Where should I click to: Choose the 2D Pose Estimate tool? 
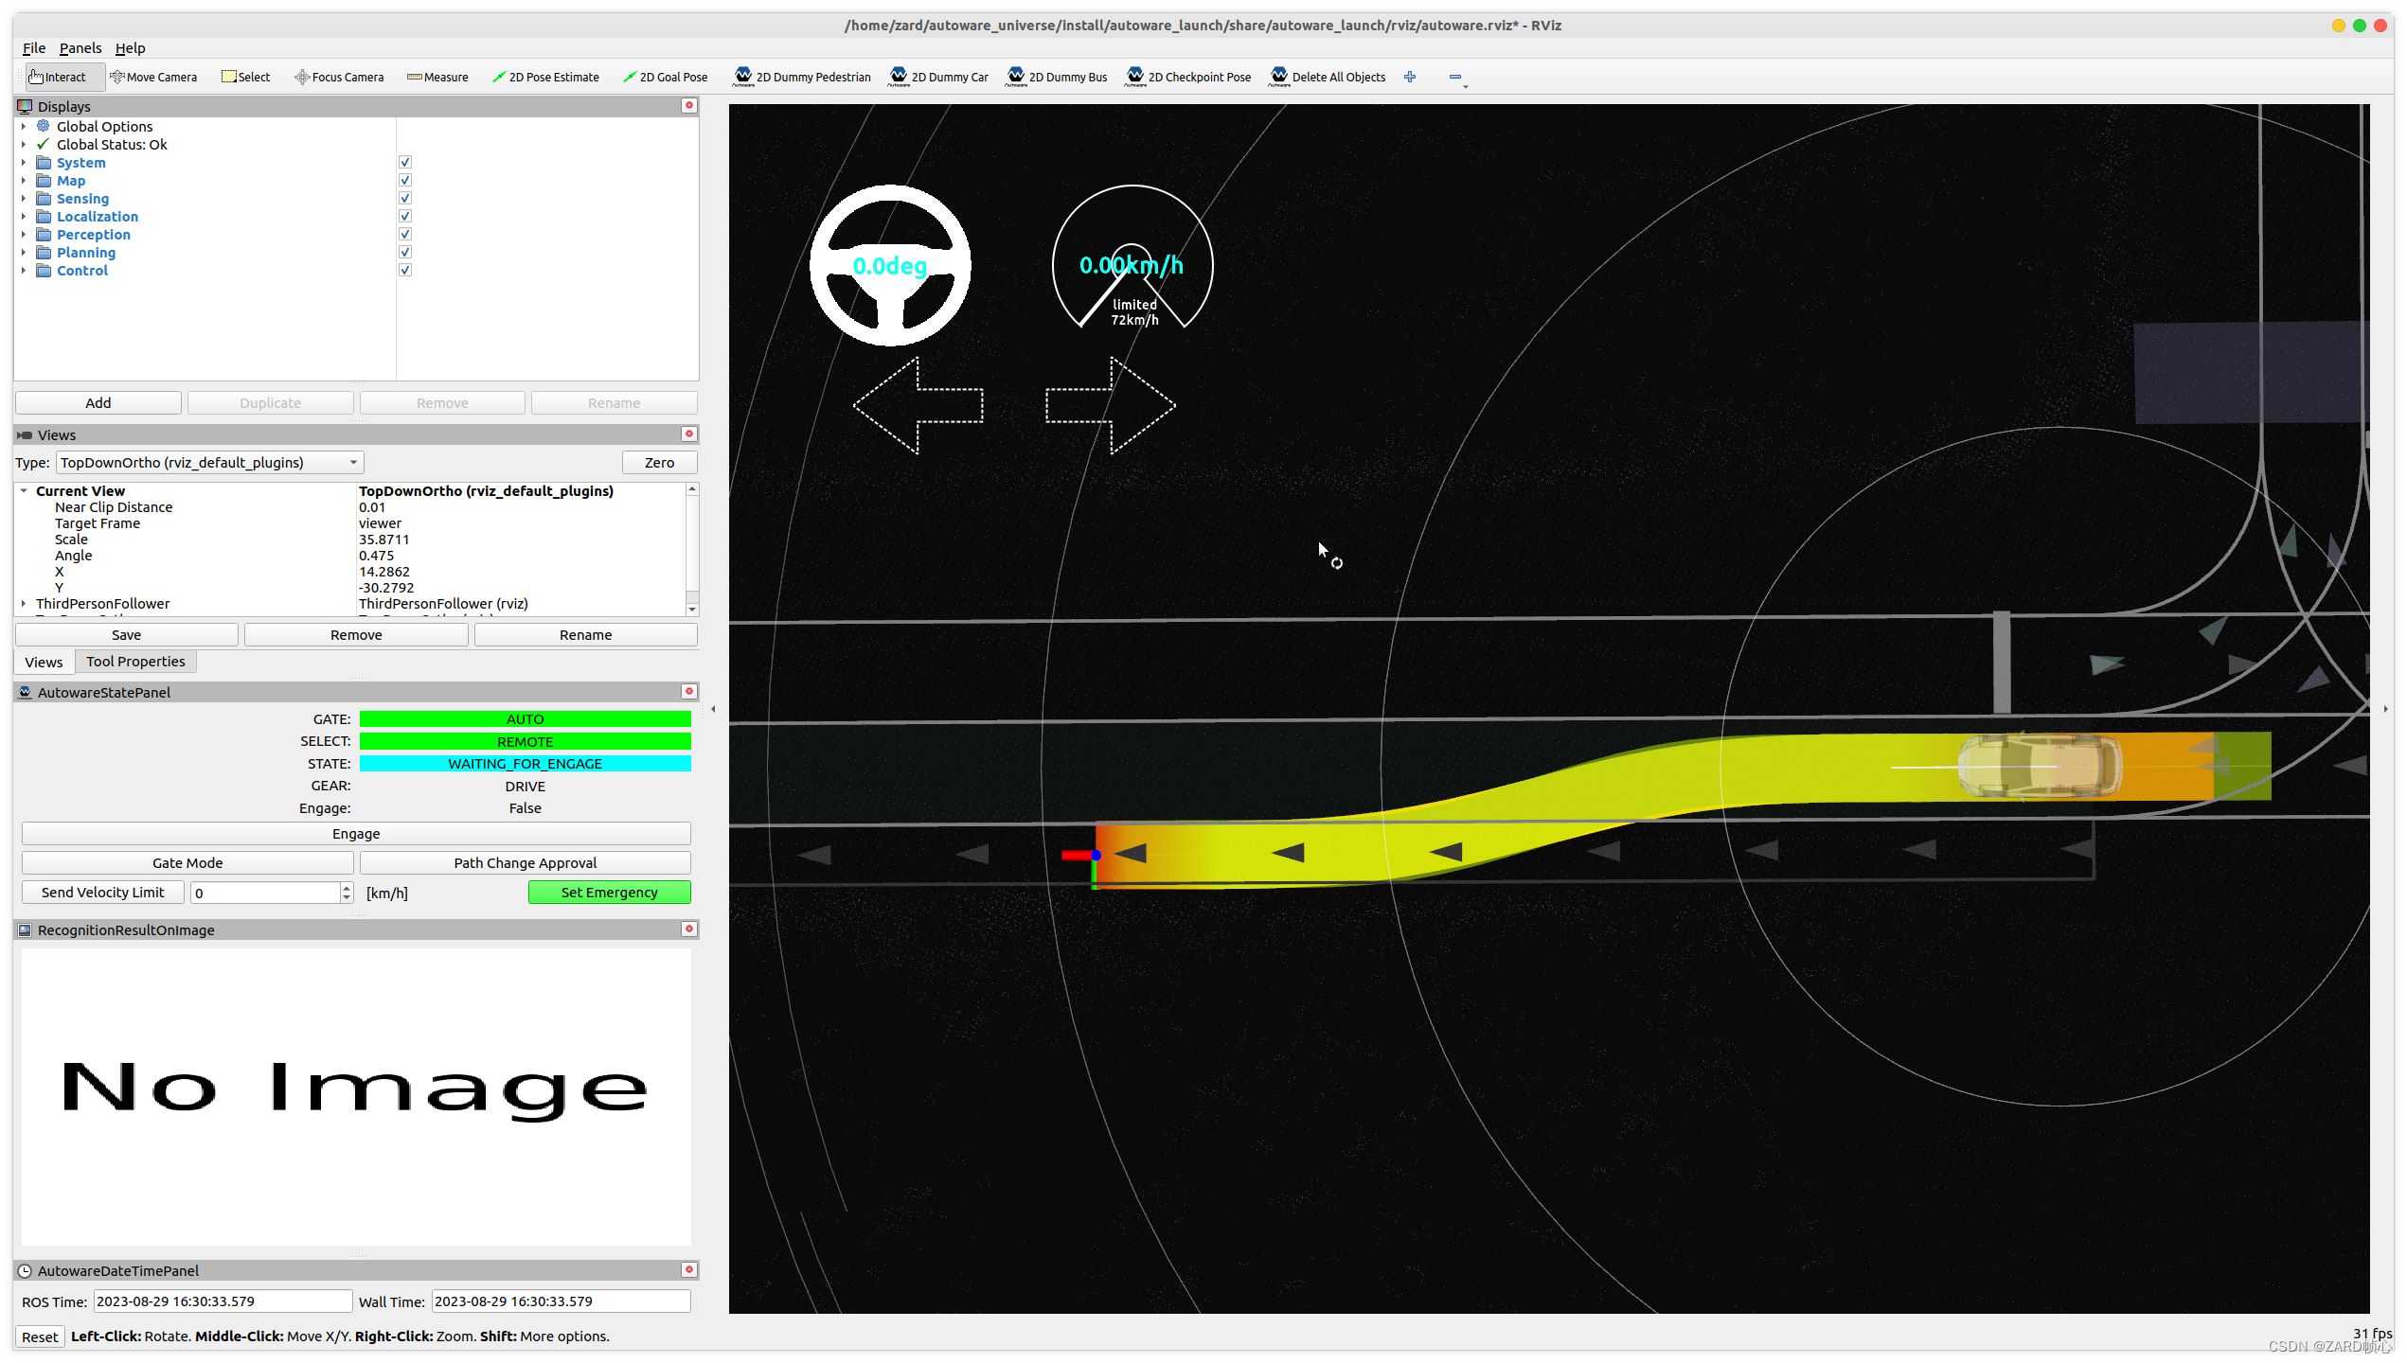(545, 78)
